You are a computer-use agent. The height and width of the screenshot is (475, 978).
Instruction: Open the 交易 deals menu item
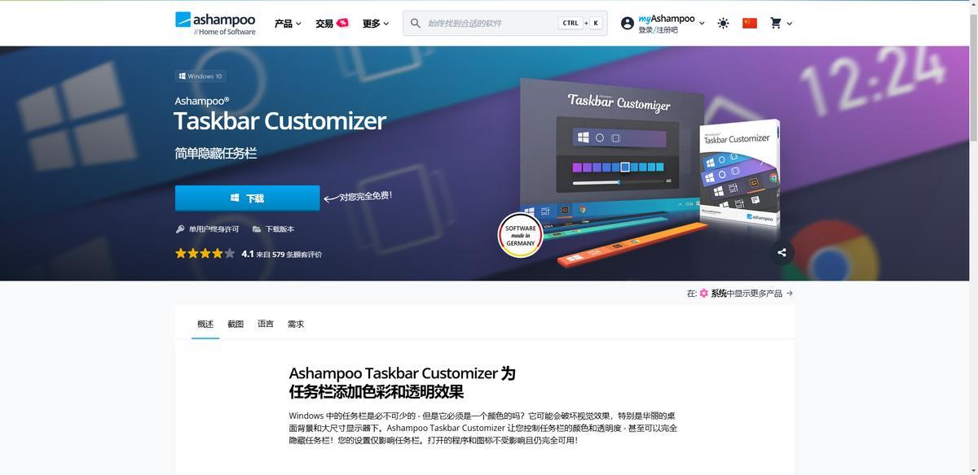332,24
